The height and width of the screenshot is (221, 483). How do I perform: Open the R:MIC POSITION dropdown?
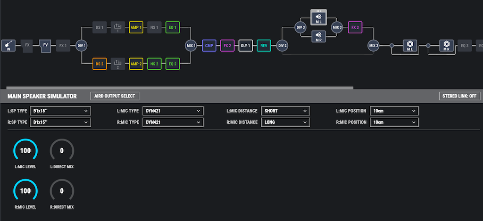pyautogui.click(x=394, y=122)
